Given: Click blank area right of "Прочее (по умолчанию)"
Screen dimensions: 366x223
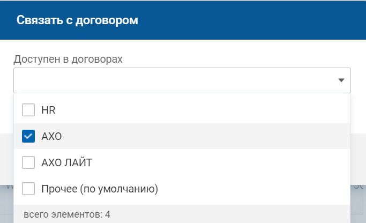Looking at the screenshot, I should [x=257, y=189].
